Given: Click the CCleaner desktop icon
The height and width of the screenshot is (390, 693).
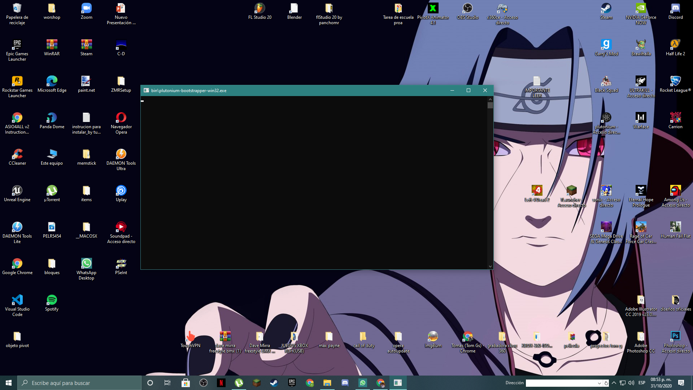Looking at the screenshot, I should [17, 157].
